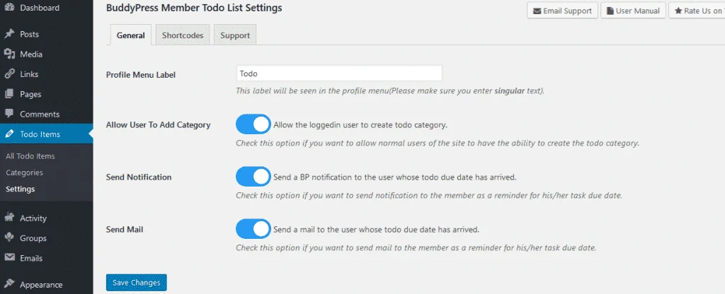The width and height of the screenshot is (725, 294).
Task: Open All Todo Items submenu
Action: point(30,156)
